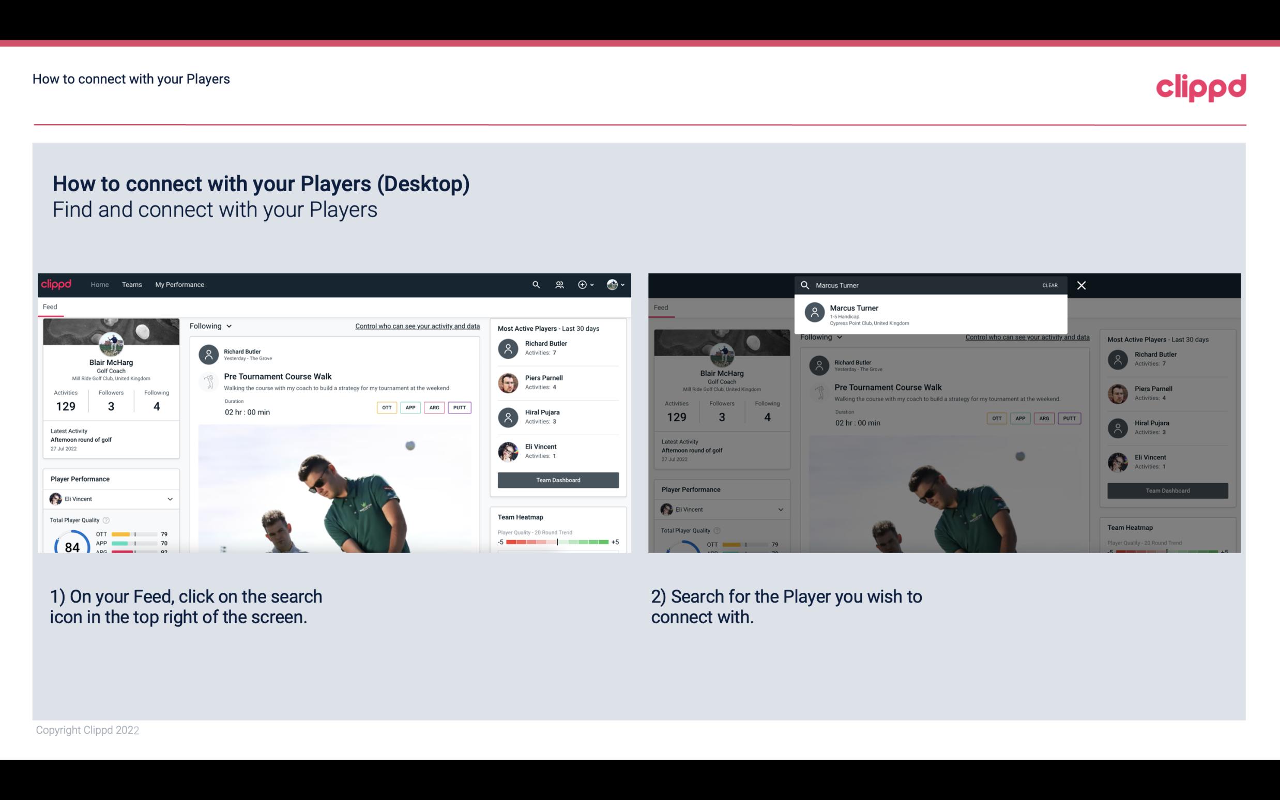Click the Teams navigation icon
Viewport: 1280px width, 800px height.
pyautogui.click(x=132, y=284)
